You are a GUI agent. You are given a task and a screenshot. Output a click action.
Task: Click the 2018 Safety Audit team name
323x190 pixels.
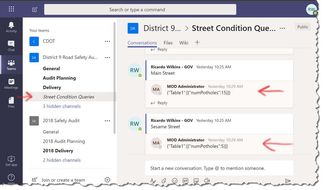[x=61, y=121]
